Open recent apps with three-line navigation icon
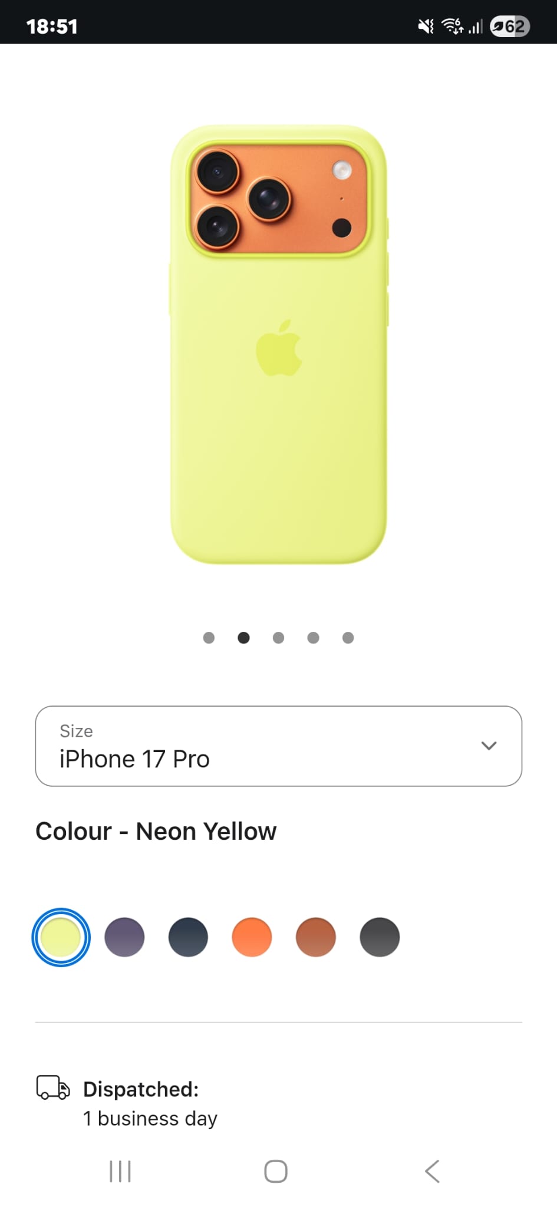 coord(120,1171)
